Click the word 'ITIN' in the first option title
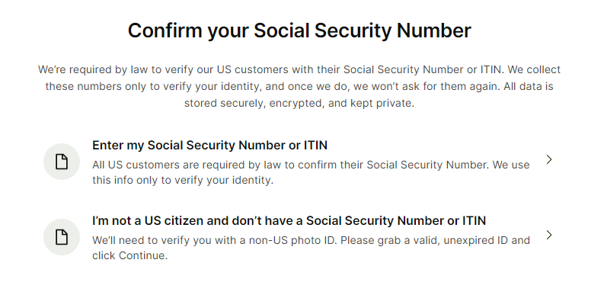 tap(315, 145)
